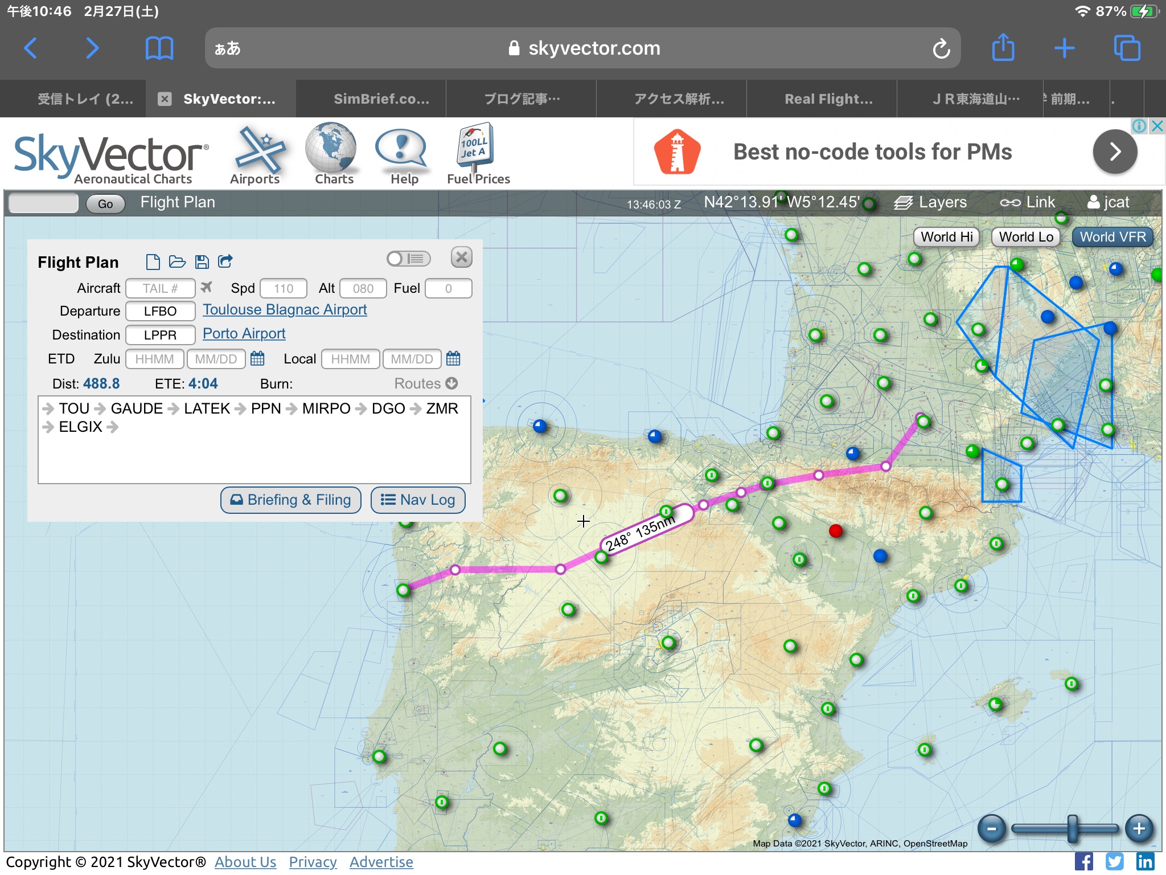The image size is (1166, 875).
Task: Click the share flight plan arrow icon
Action: (x=225, y=261)
